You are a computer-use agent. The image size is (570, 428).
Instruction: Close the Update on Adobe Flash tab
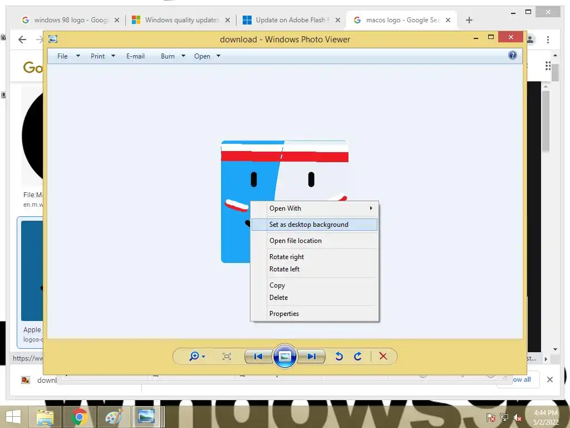coord(338,20)
